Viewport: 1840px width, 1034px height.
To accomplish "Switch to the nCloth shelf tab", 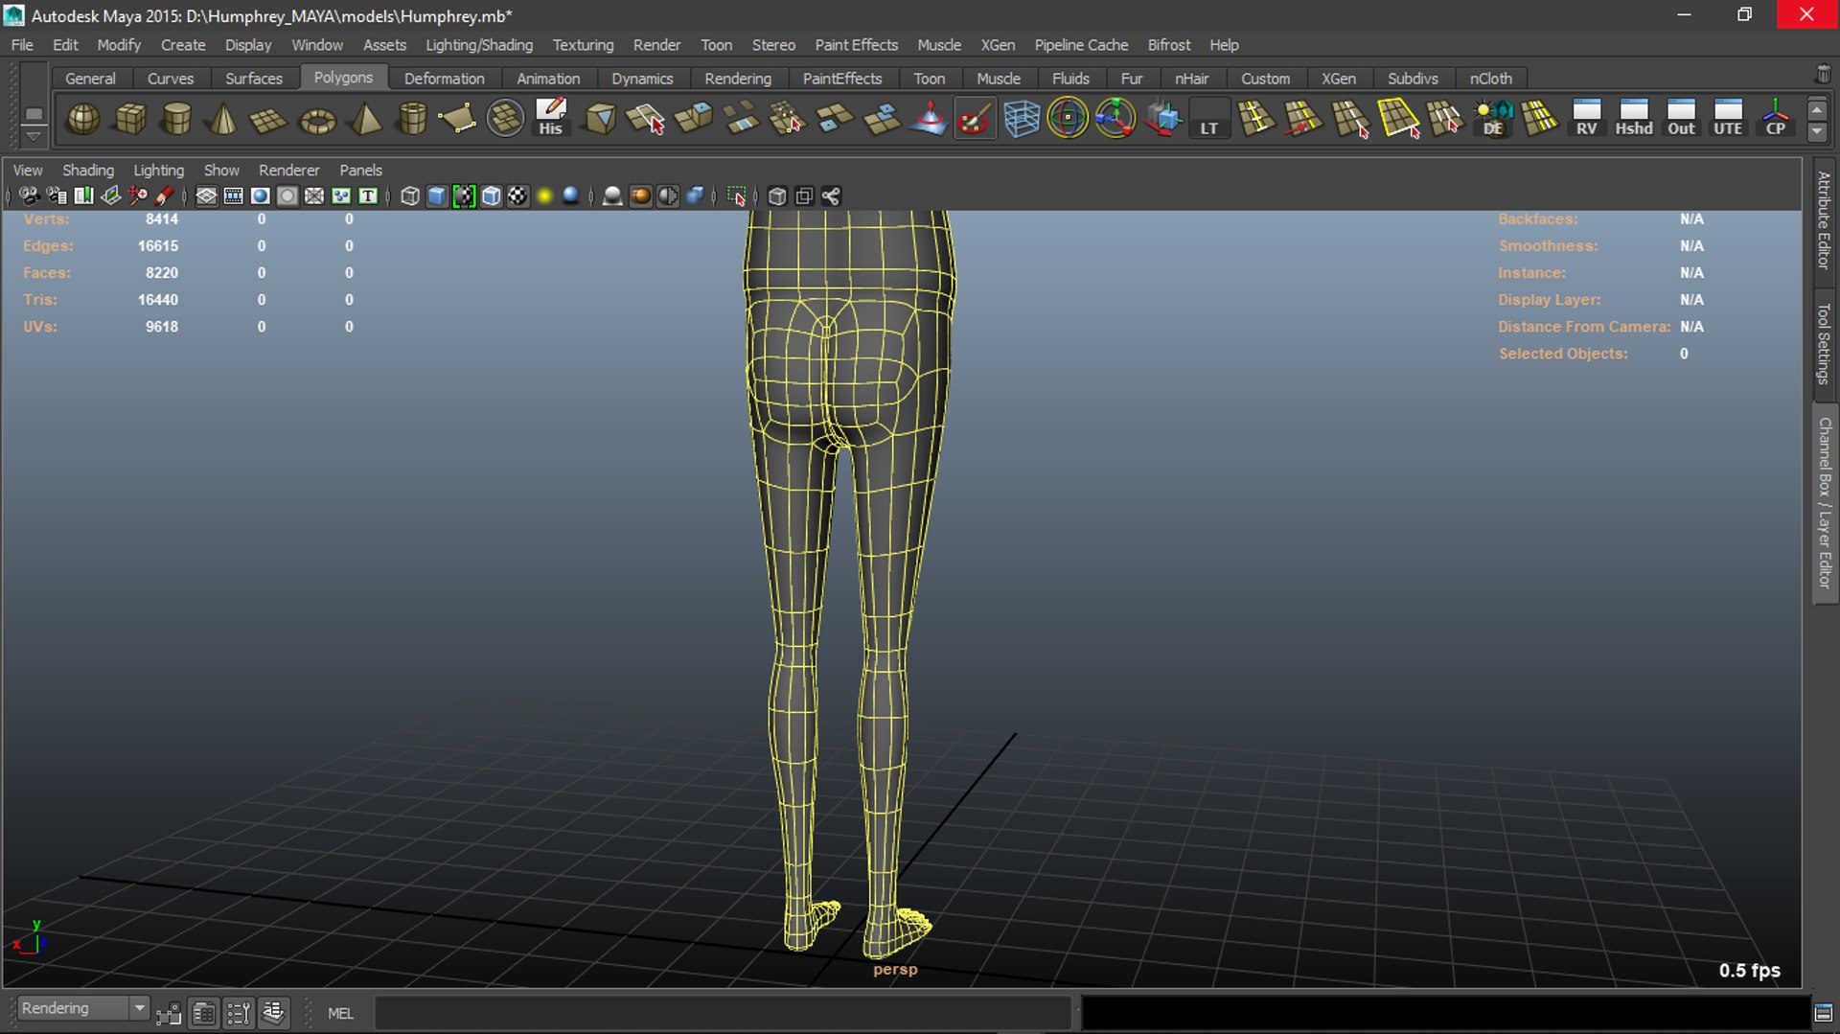I will click(x=1491, y=79).
